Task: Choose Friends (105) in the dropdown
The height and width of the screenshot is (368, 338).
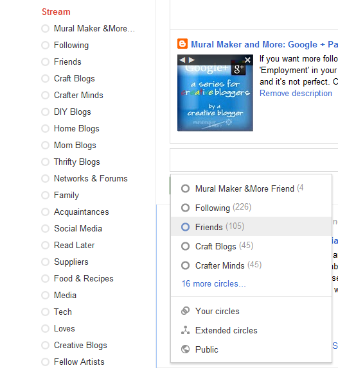Action: point(251,226)
